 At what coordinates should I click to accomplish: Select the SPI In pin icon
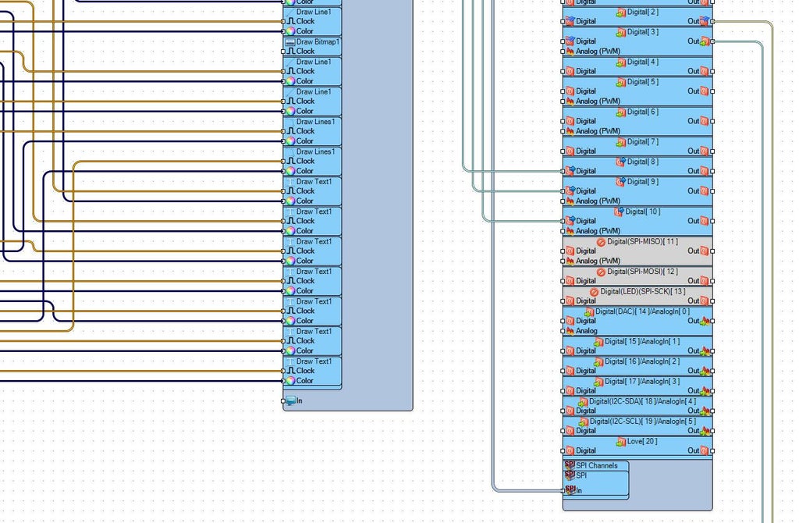[x=570, y=490]
